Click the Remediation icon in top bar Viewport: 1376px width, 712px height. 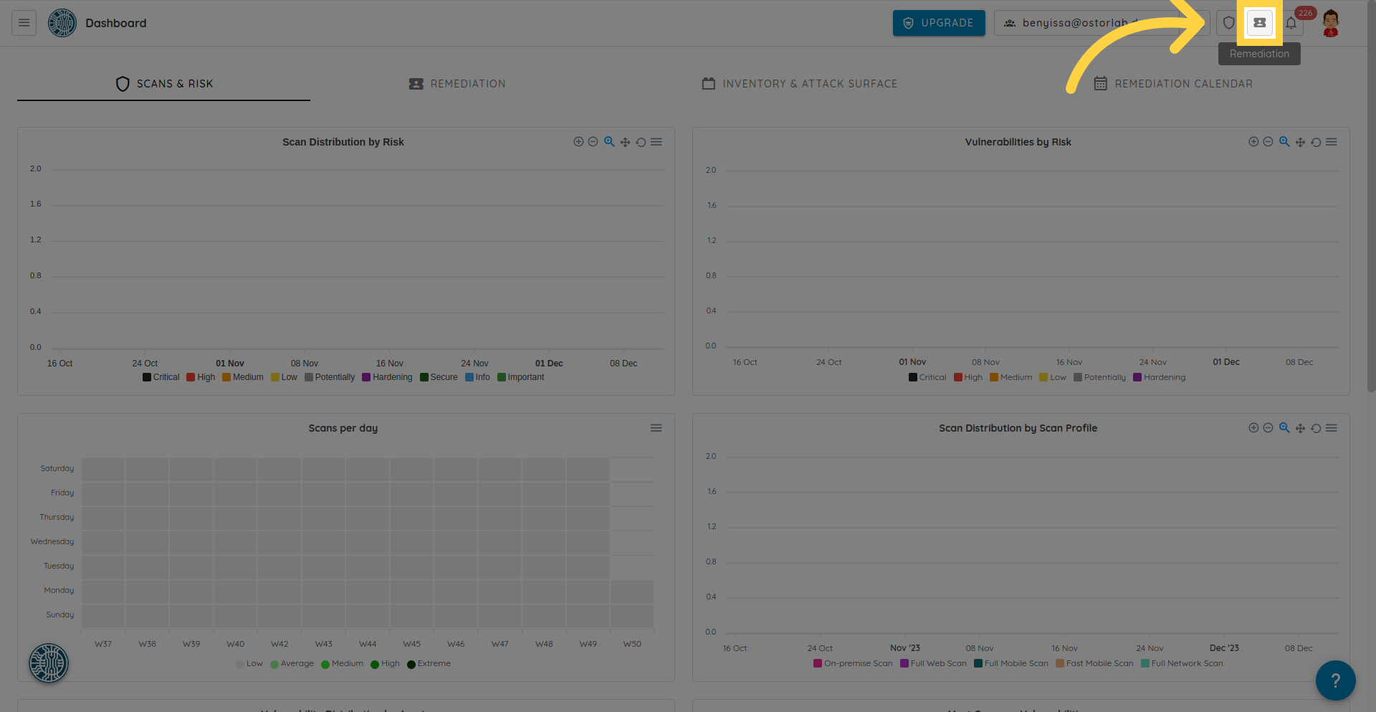[x=1259, y=23]
